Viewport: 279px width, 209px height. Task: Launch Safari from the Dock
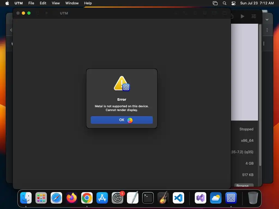pos(56,198)
